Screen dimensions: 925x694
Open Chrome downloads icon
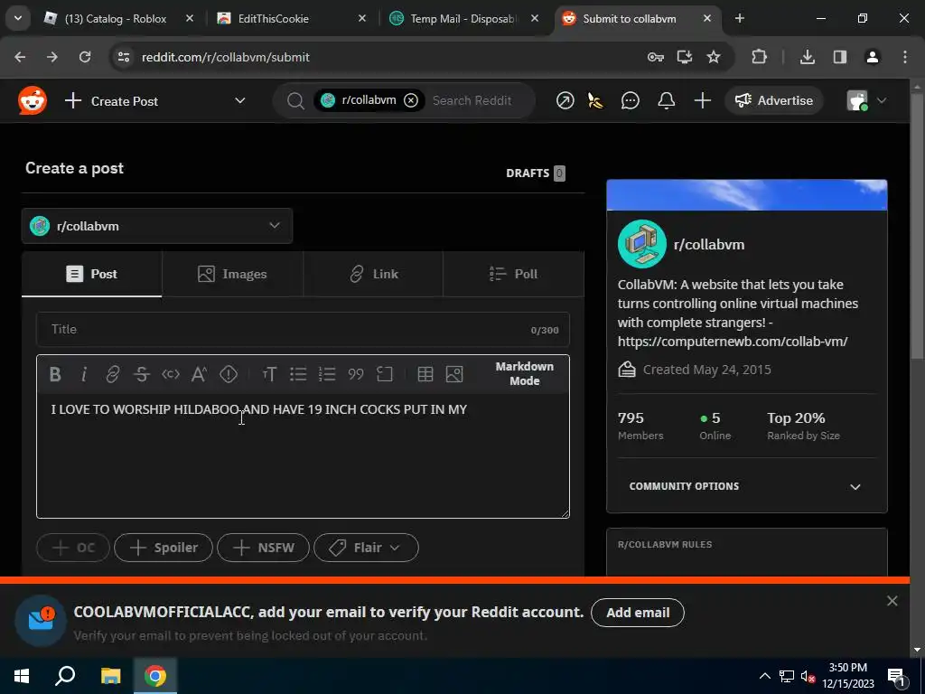click(807, 57)
